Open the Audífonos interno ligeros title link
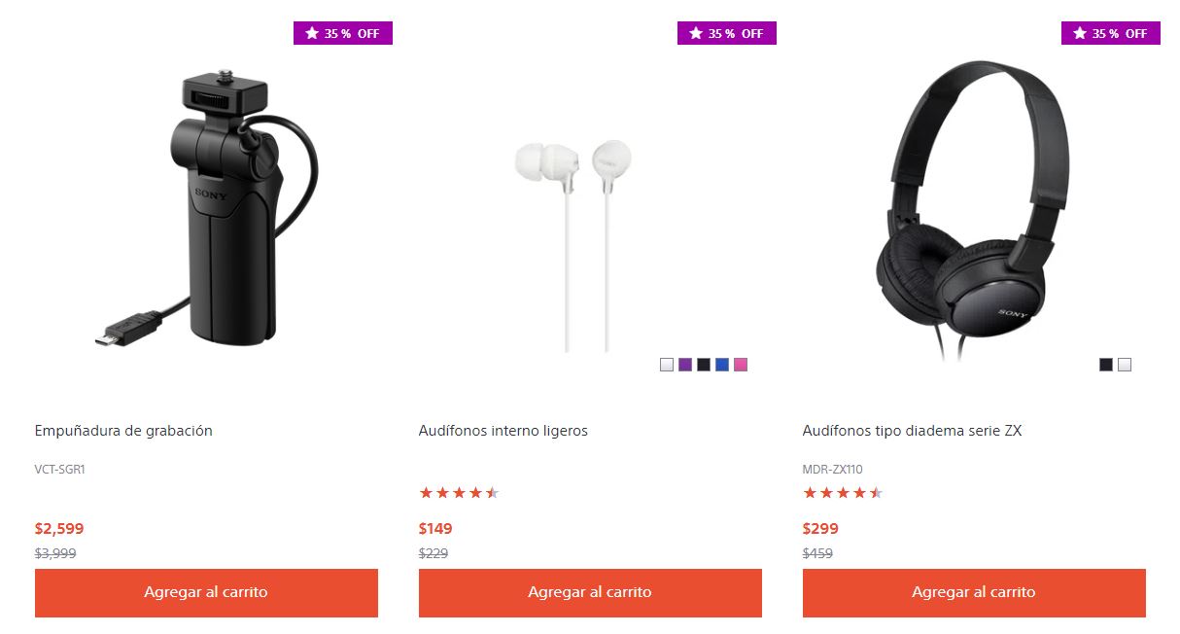The width and height of the screenshot is (1180, 634). [503, 431]
